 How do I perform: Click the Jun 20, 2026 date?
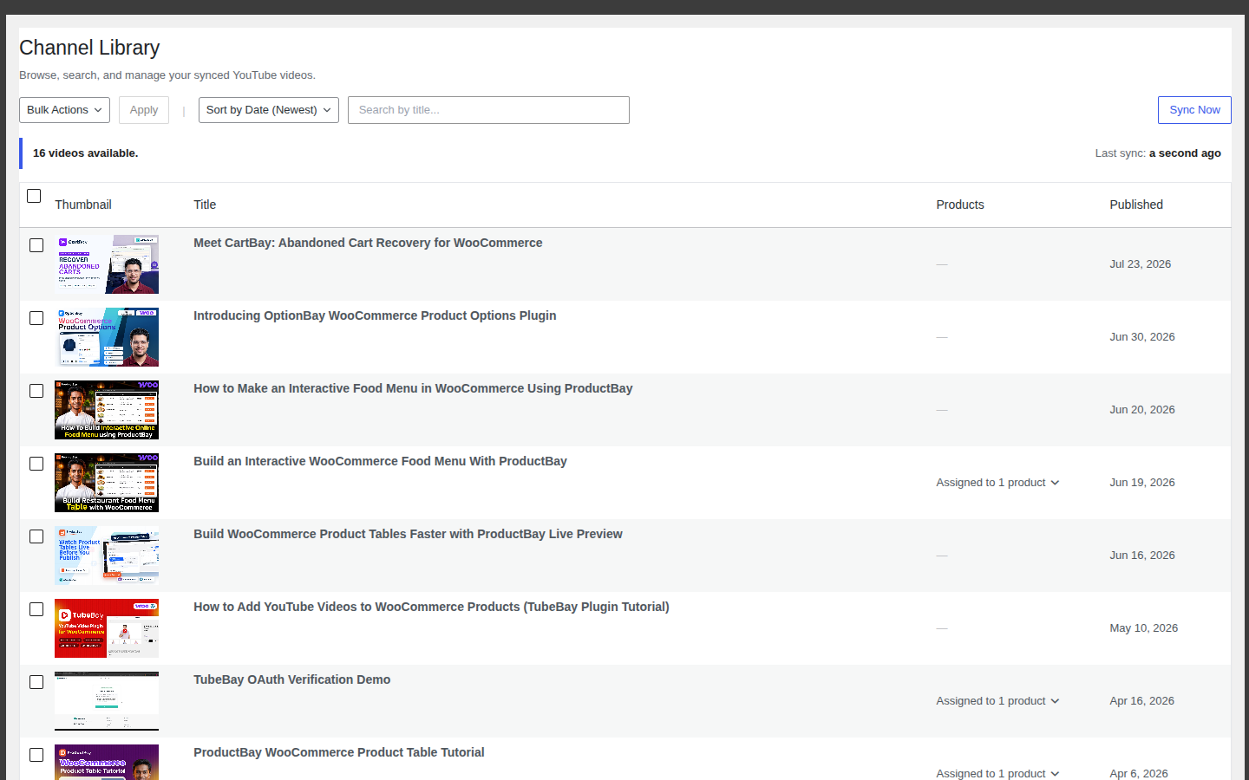click(x=1142, y=410)
